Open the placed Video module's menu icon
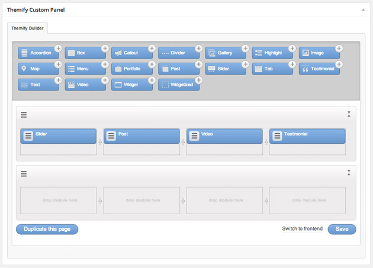 coord(194,136)
